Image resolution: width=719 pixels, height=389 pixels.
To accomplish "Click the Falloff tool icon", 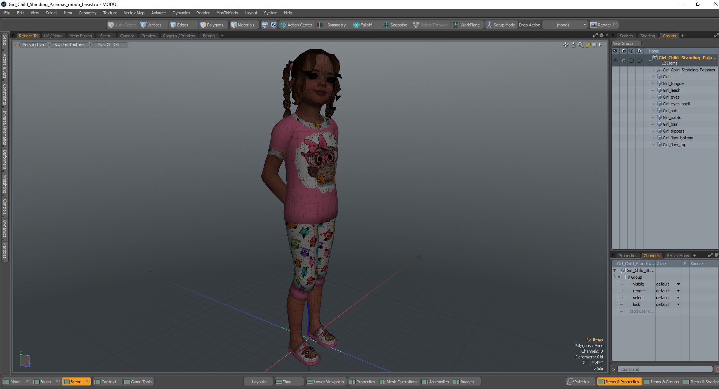I will (356, 25).
